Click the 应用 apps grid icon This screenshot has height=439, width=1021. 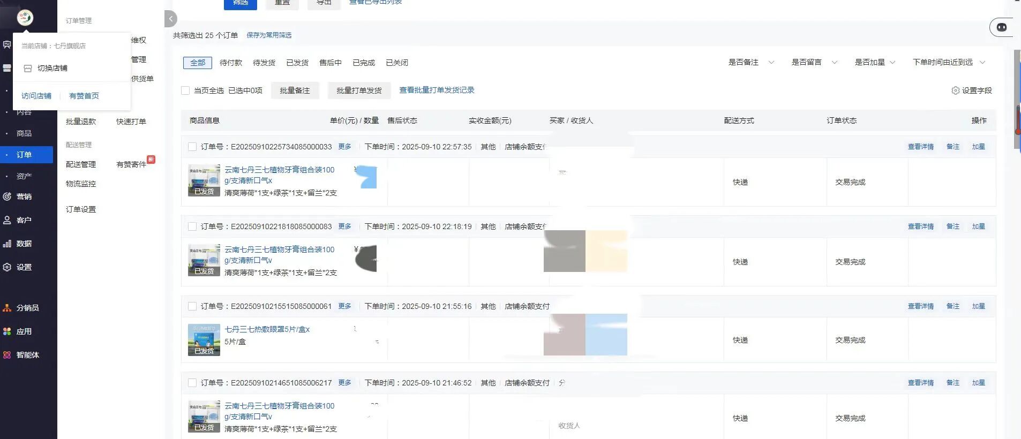point(7,331)
